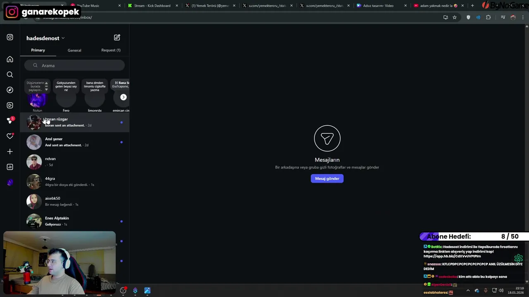Click the install app icon in address bar
Viewport: 529px width, 297px height.
point(446,17)
